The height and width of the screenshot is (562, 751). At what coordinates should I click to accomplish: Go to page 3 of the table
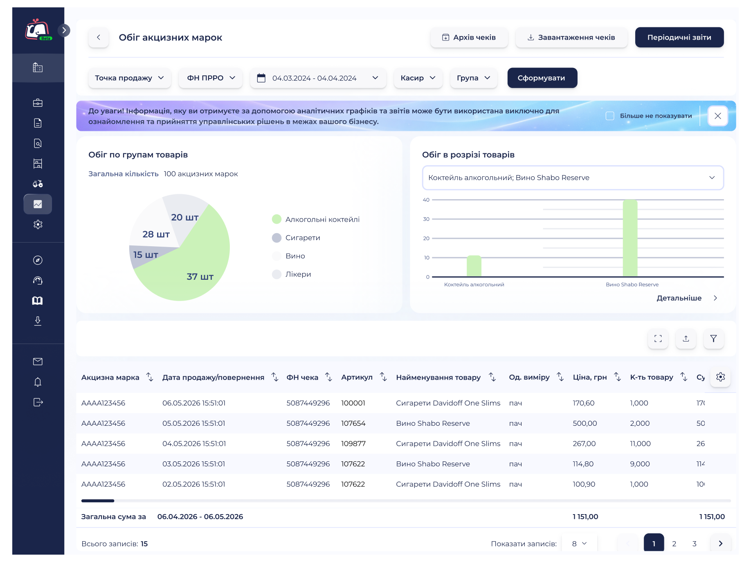pos(695,544)
